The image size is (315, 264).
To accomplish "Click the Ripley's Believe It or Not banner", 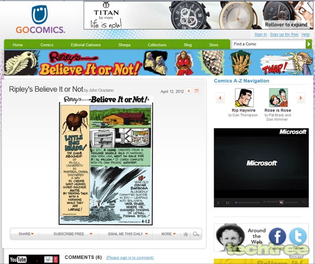I will coord(159,63).
